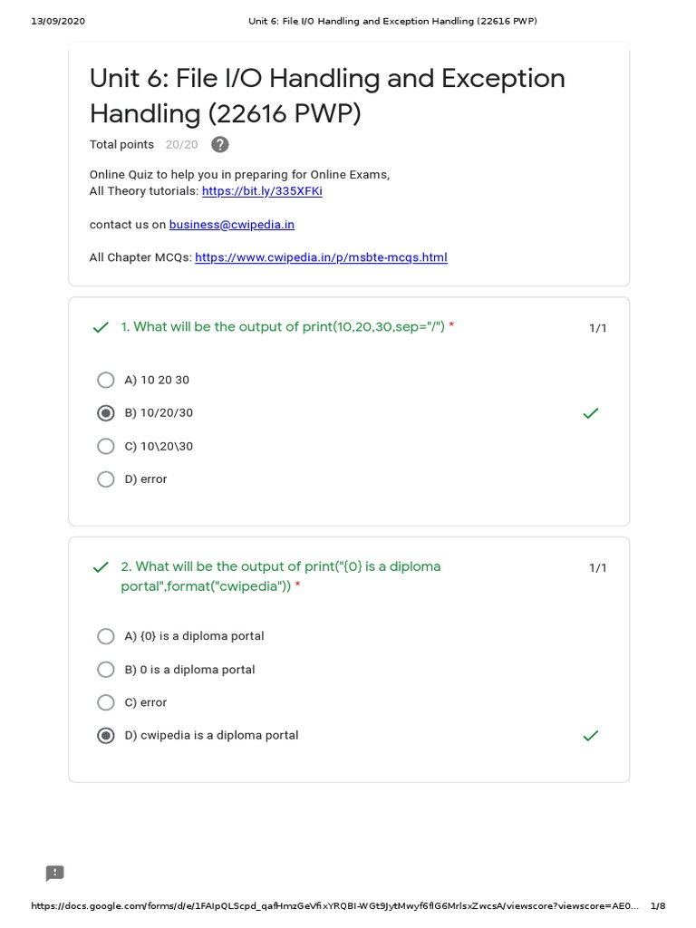Select A) {0} is a diploma portal

tap(106, 636)
